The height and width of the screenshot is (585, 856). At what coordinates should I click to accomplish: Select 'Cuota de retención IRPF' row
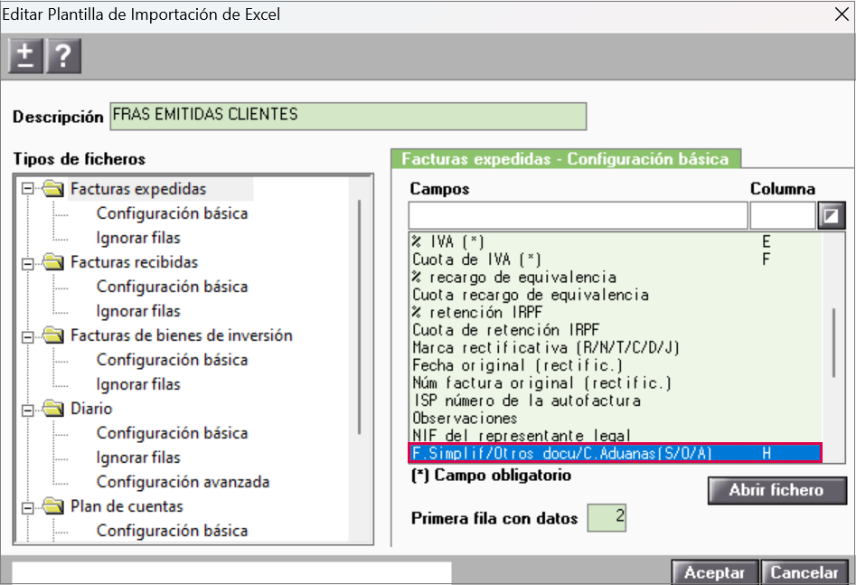coord(616,330)
